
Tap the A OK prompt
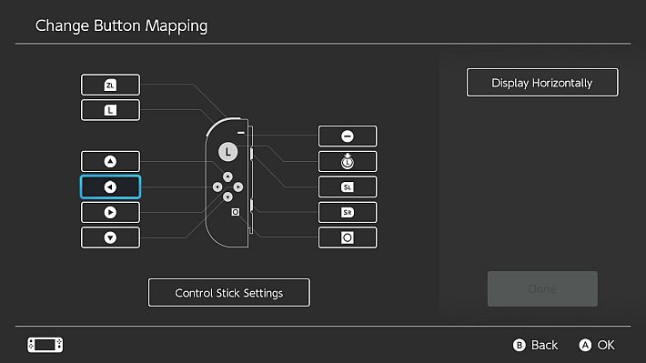point(597,345)
